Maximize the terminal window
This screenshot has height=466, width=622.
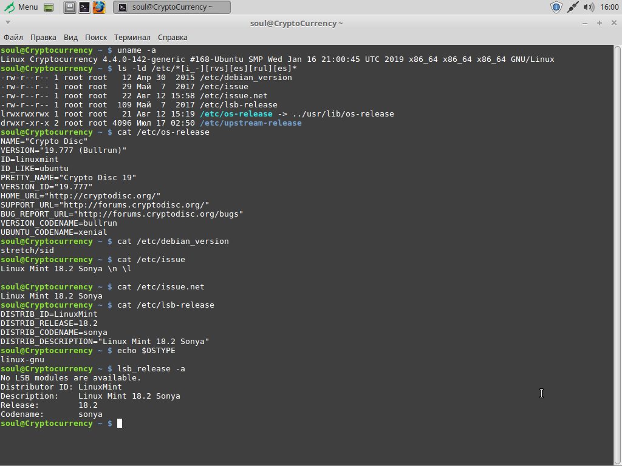(600, 24)
